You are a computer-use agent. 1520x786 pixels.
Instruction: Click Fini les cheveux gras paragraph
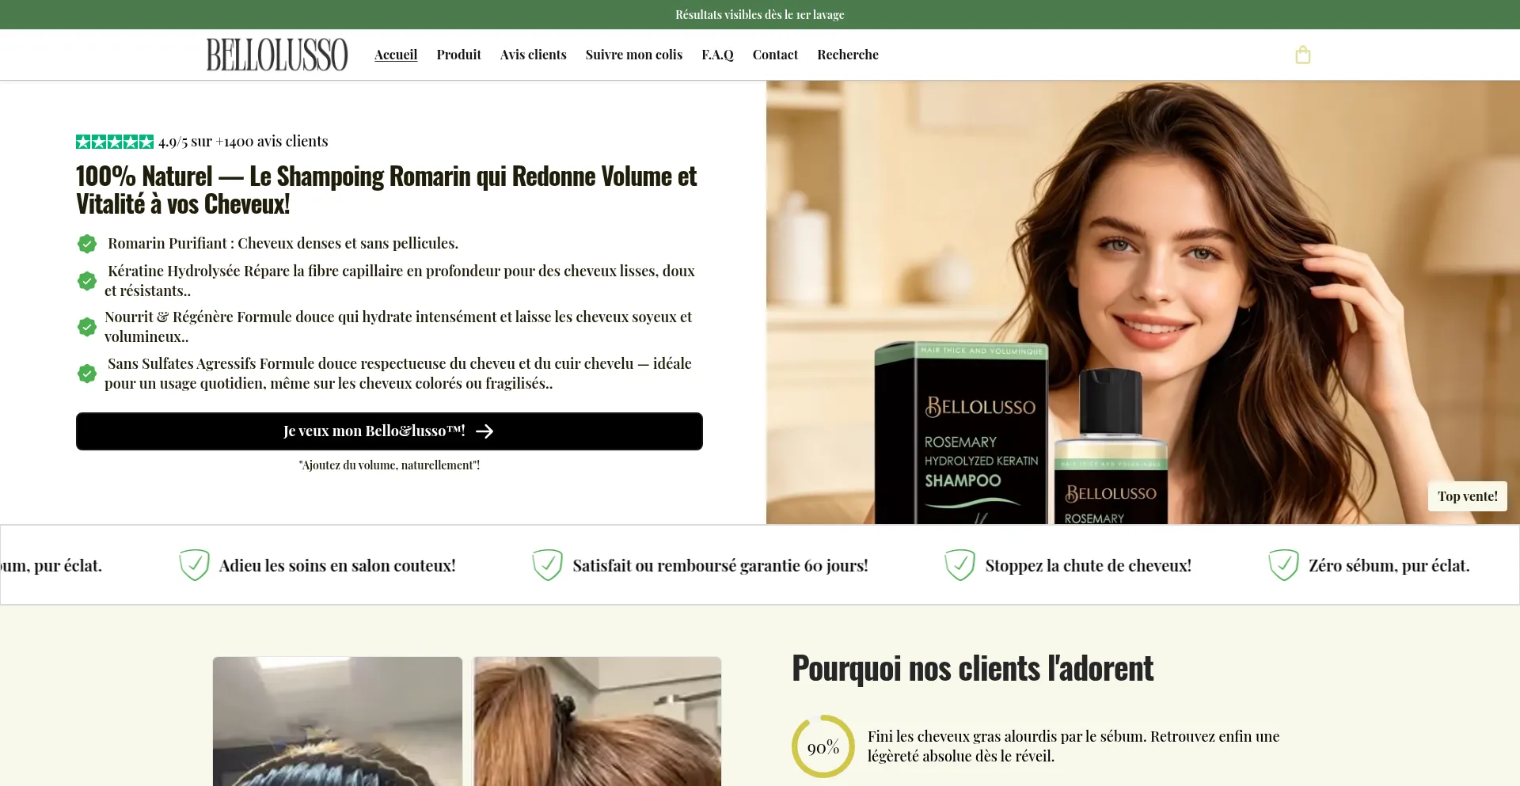point(1073,746)
